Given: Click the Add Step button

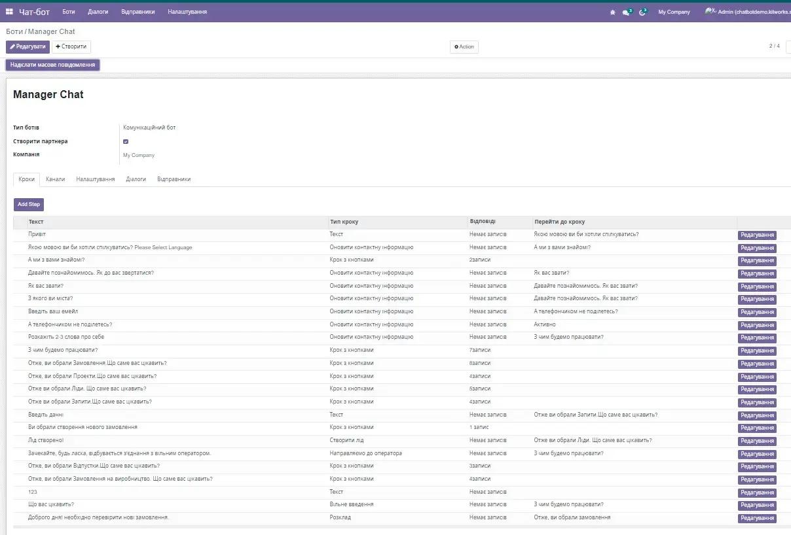Looking at the screenshot, I should click(x=28, y=204).
